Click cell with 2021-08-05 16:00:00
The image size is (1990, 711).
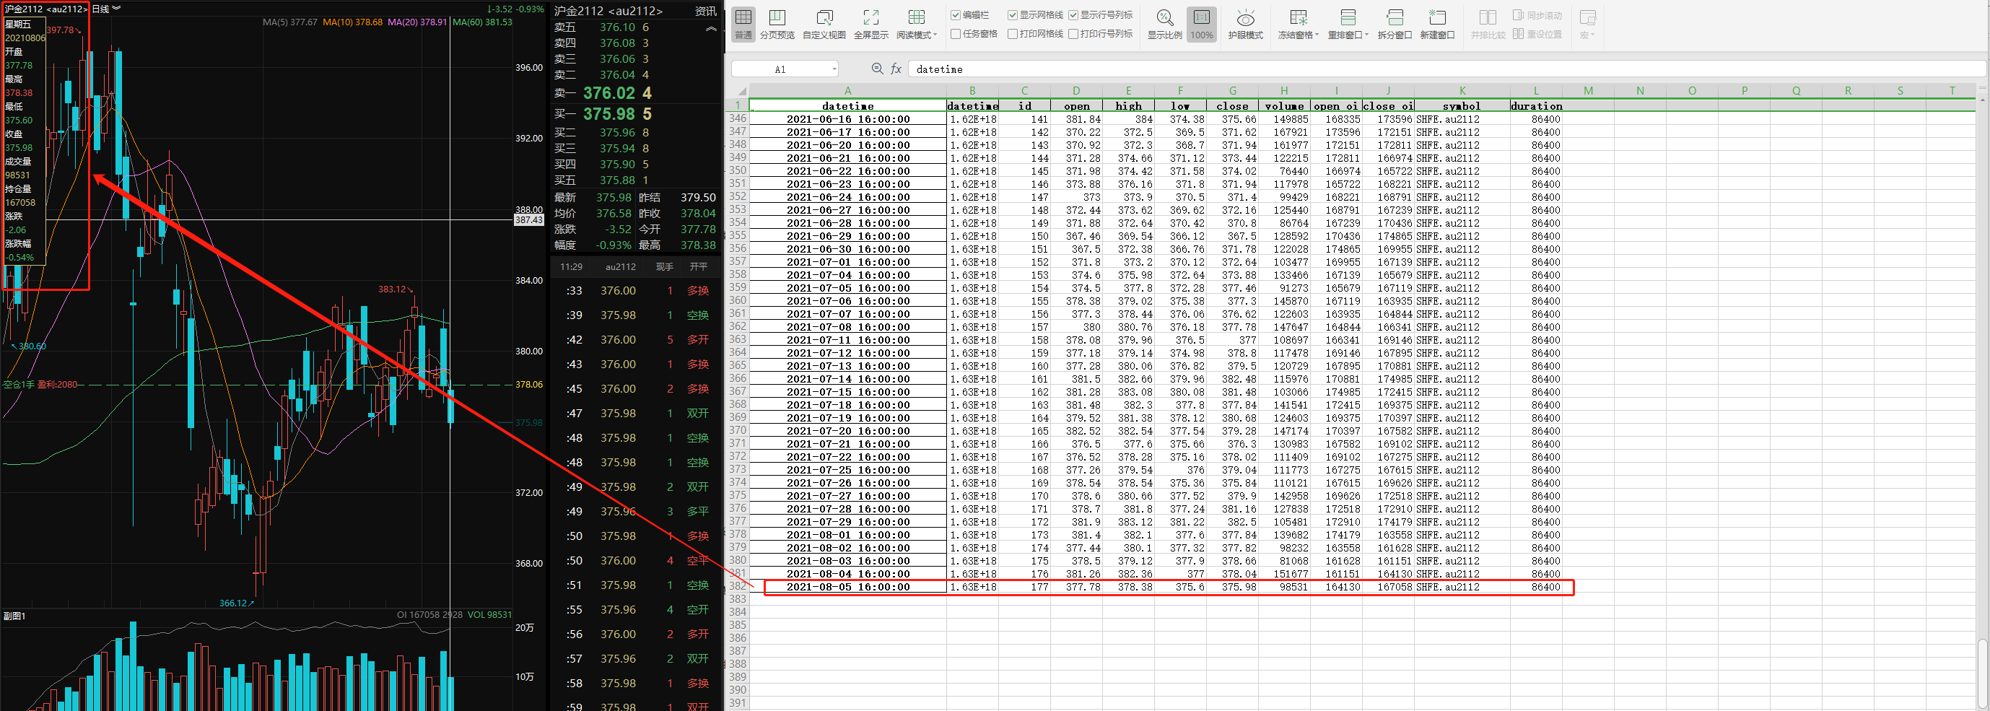click(847, 588)
